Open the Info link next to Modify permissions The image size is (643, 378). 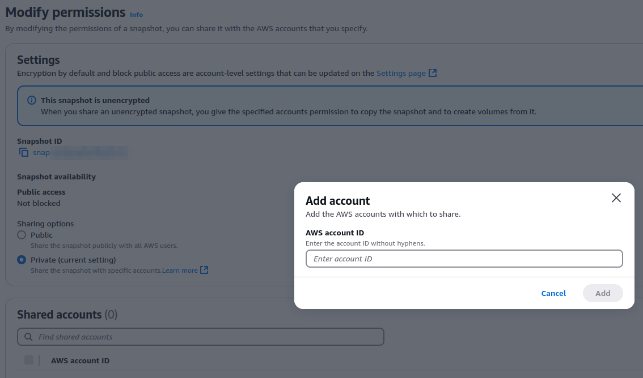point(136,15)
